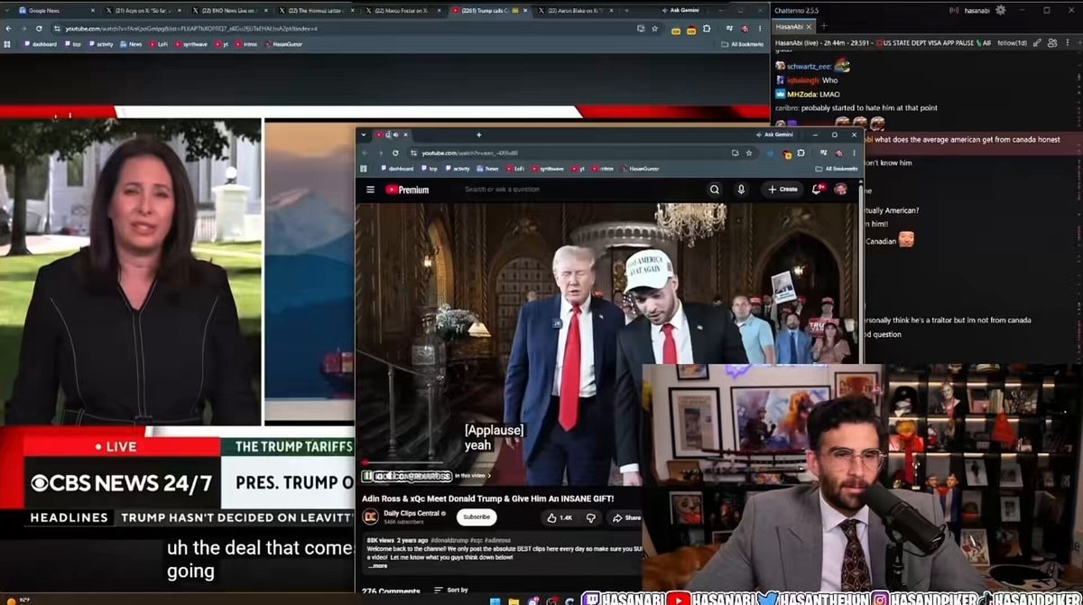Open comments Sort by dropdown

click(x=451, y=591)
